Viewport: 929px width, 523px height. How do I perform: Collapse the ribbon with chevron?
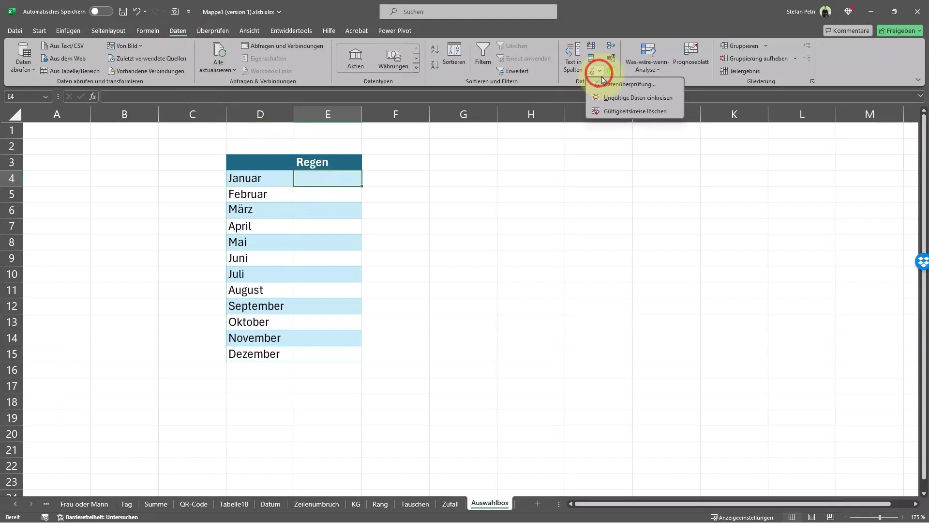pyautogui.click(x=918, y=80)
